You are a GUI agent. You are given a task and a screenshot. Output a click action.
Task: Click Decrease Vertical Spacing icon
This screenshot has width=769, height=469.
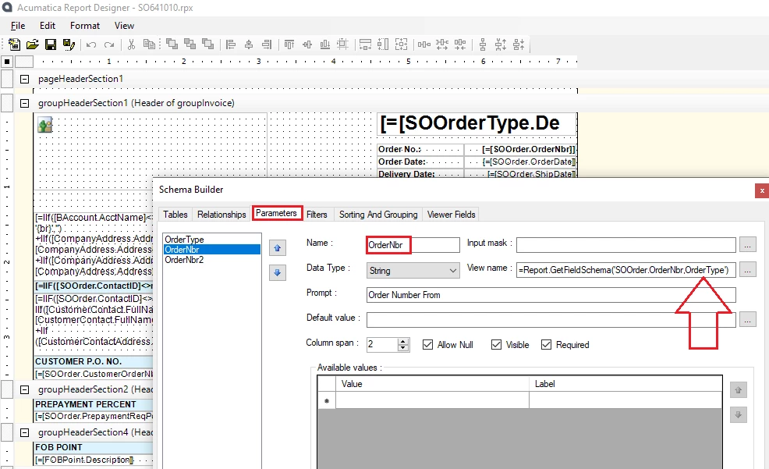click(x=519, y=44)
